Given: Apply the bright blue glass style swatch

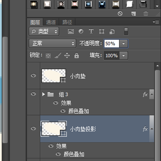Looking at the screenshot, I should coord(102,4).
